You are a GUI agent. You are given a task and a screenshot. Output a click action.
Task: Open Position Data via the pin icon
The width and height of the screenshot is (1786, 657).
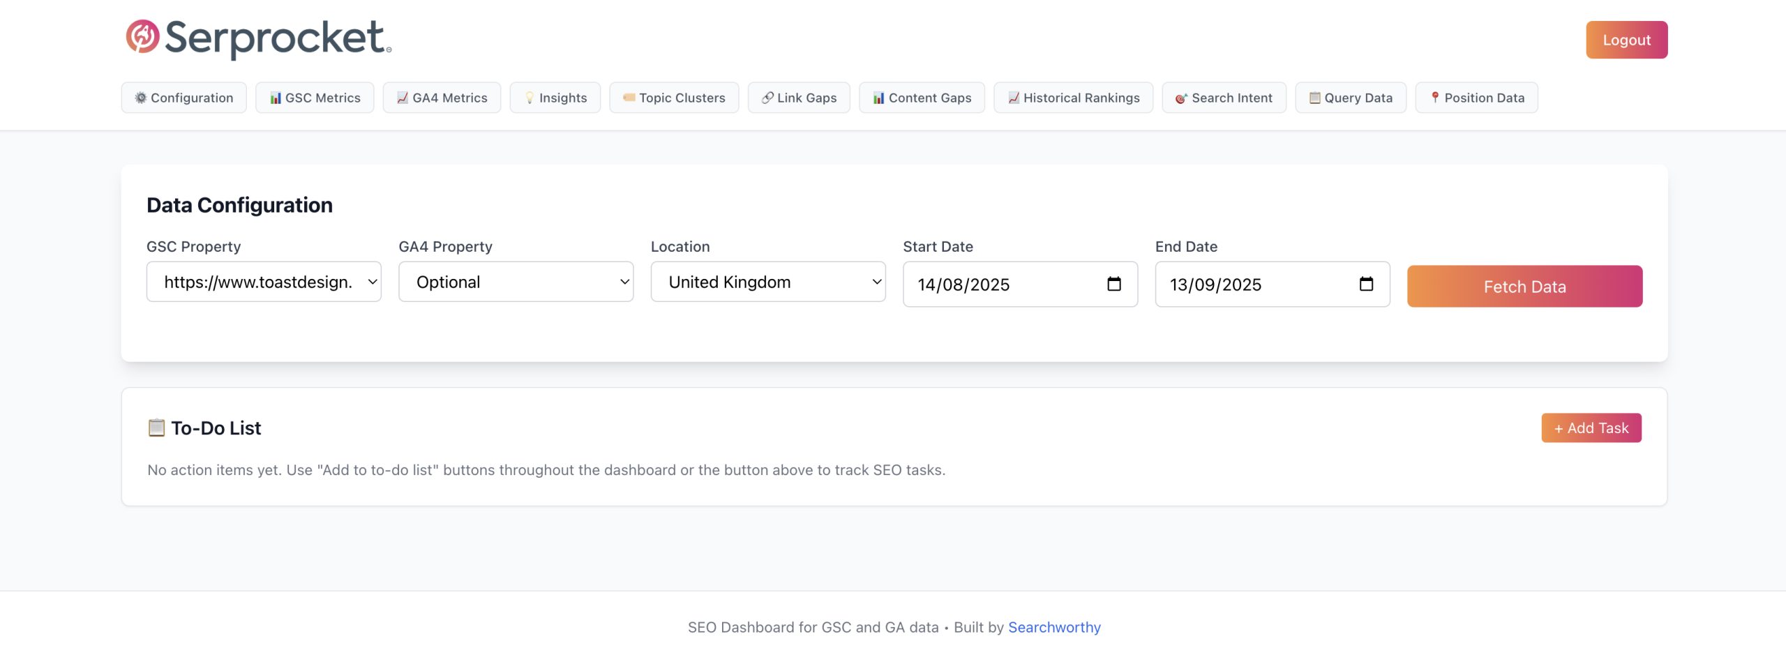[x=1436, y=98]
